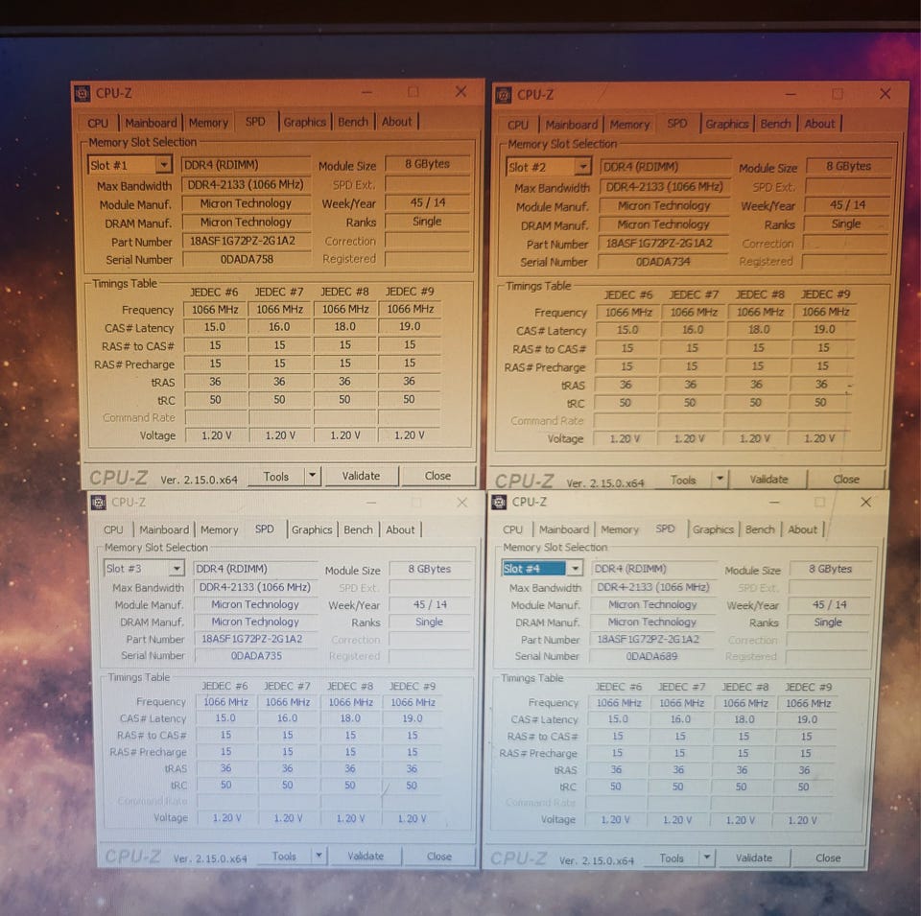Open Bench tab in Slot #2 window
The height and width of the screenshot is (916, 921).
(x=775, y=124)
